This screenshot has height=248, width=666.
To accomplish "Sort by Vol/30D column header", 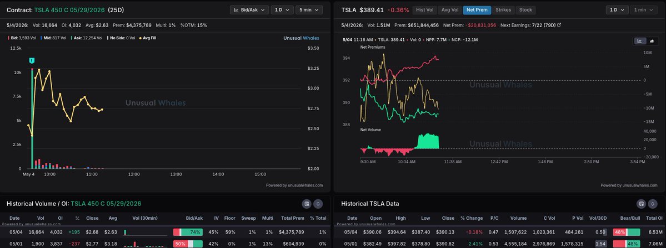I will [x=598, y=218].
